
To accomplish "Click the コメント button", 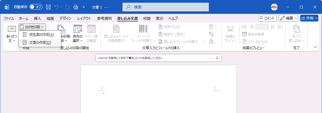I will [267, 18].
